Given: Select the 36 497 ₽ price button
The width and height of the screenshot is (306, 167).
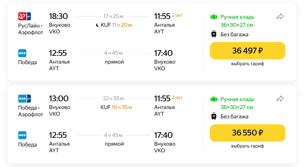Looking at the screenshot, I should tap(247, 51).
